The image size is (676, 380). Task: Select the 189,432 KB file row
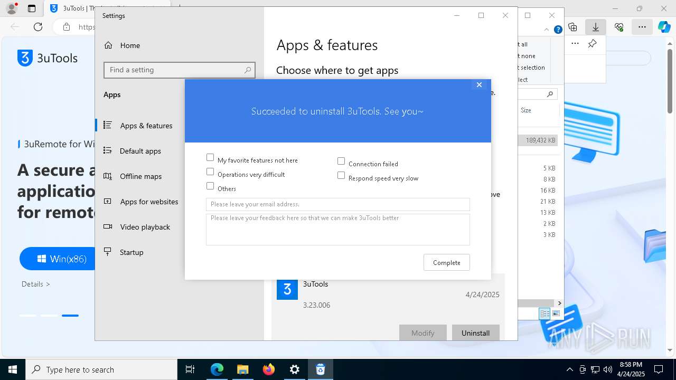538,140
